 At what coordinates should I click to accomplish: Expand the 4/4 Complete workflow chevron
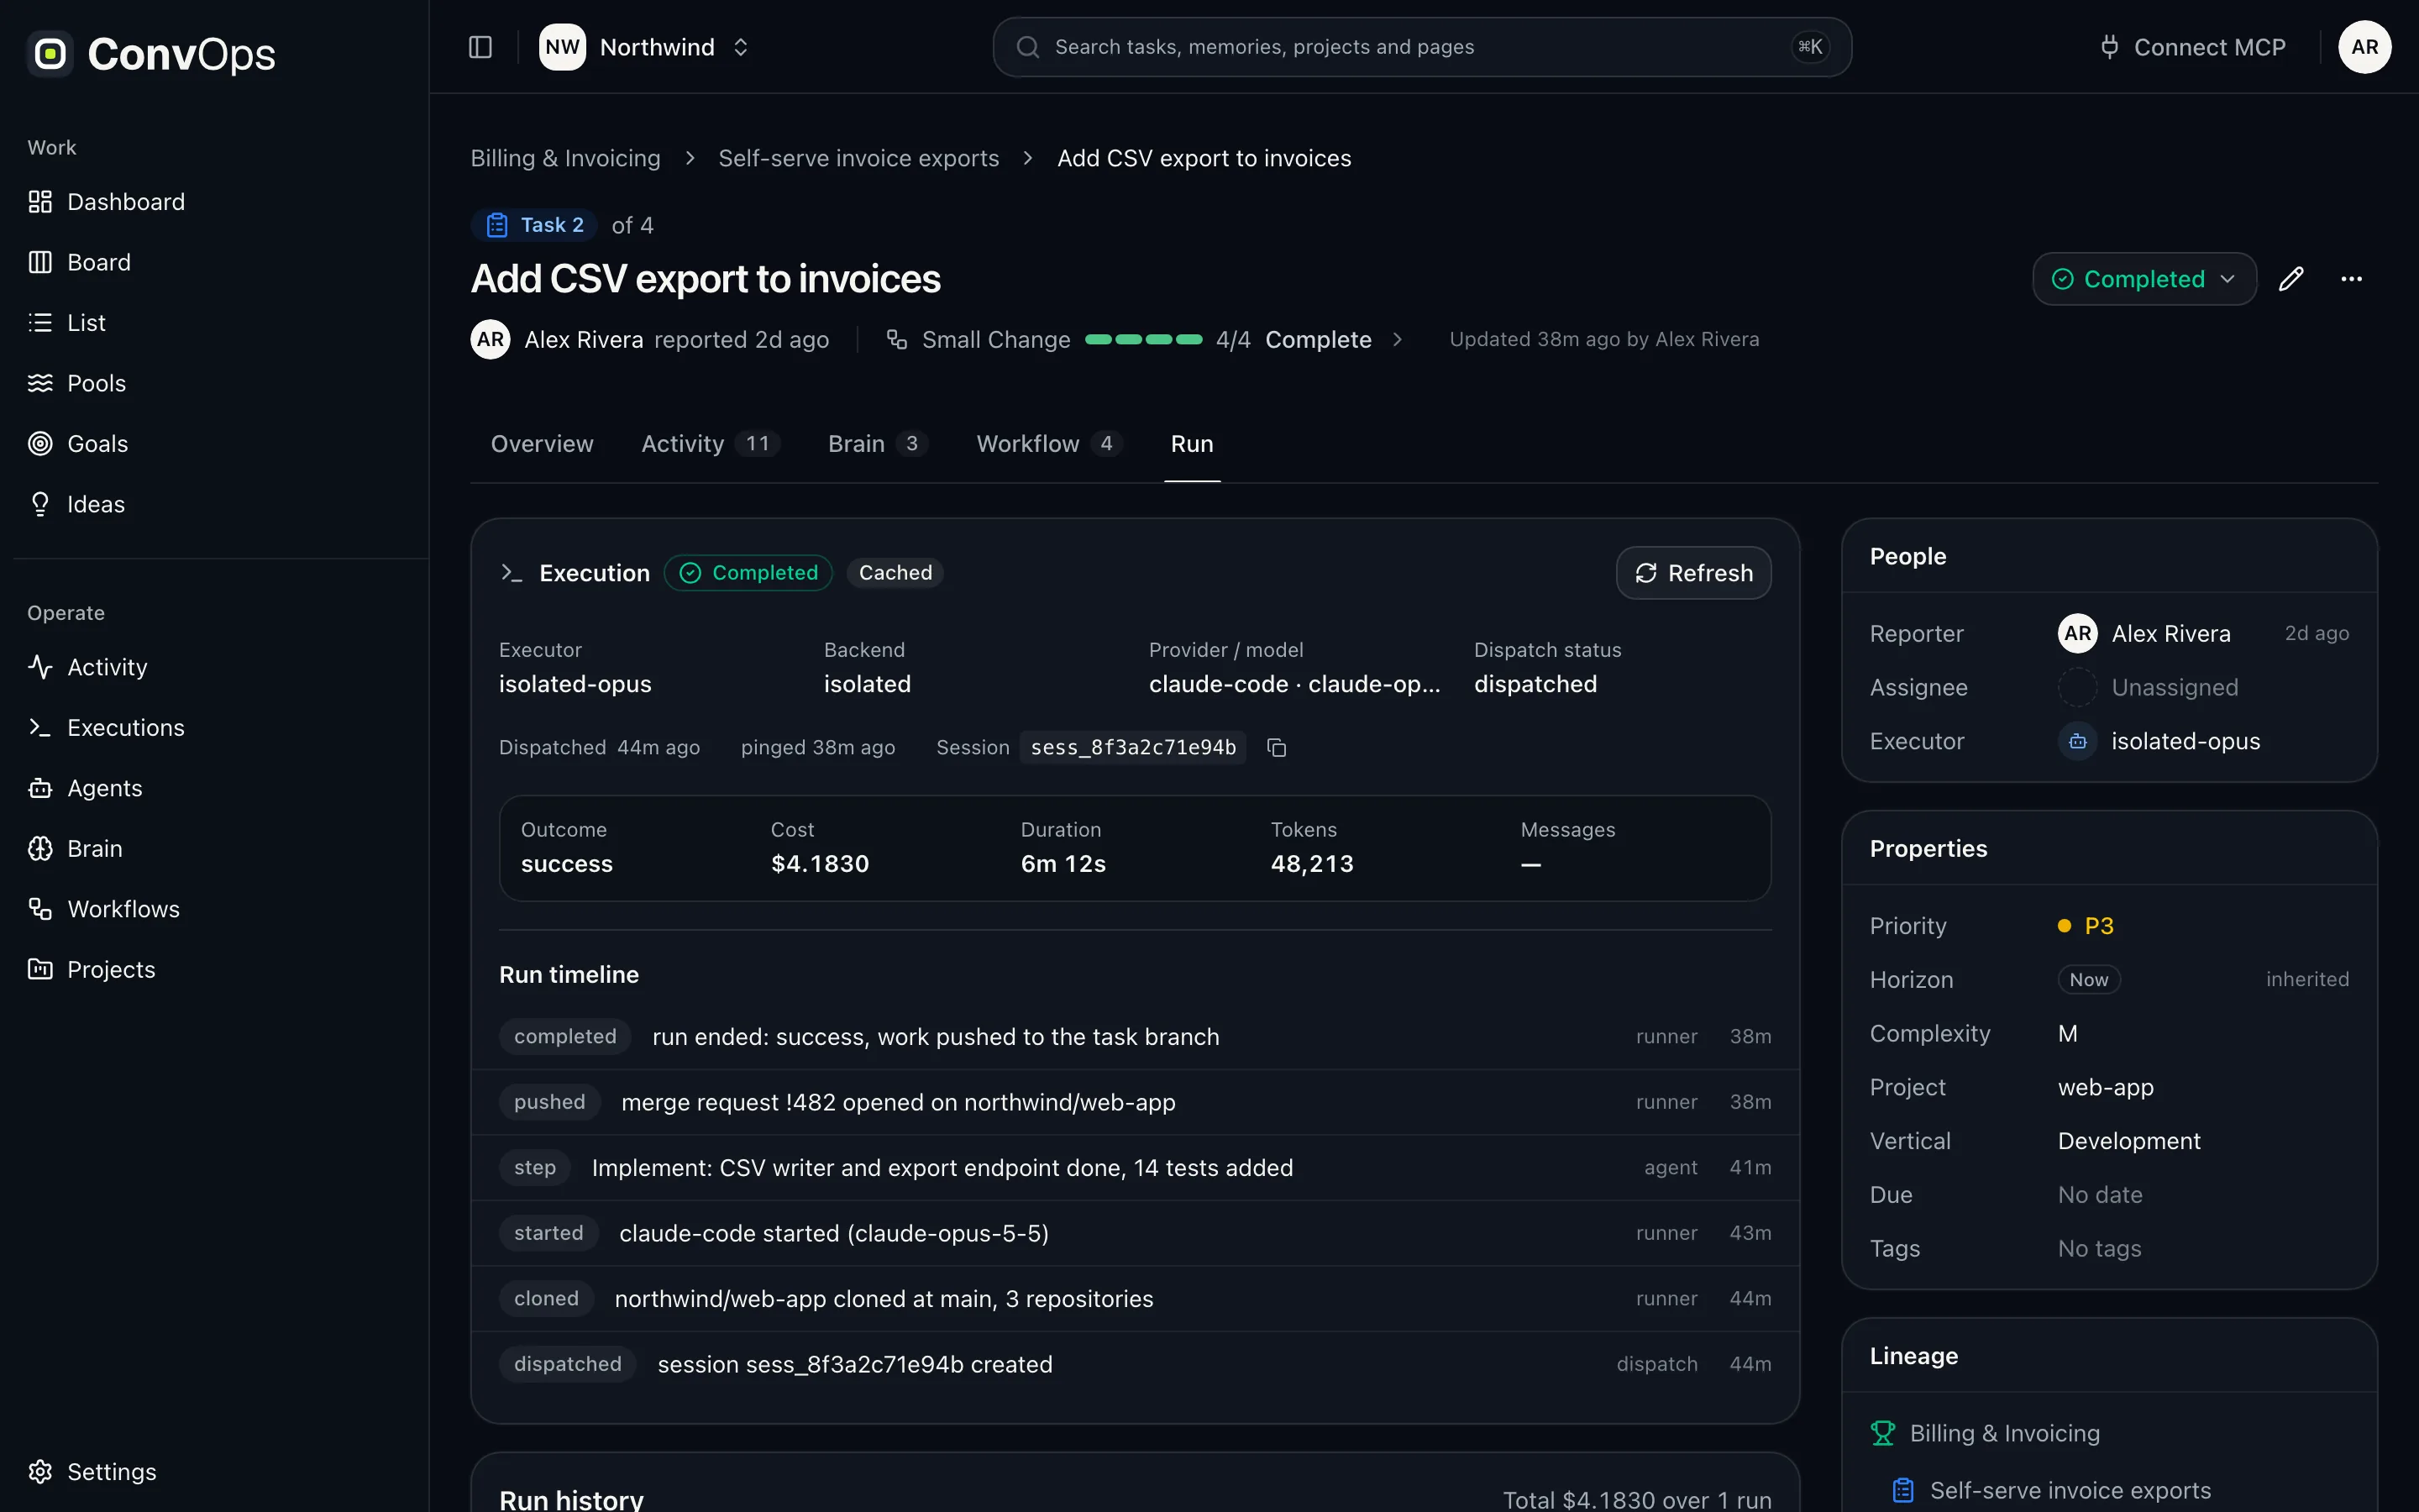click(x=1398, y=340)
